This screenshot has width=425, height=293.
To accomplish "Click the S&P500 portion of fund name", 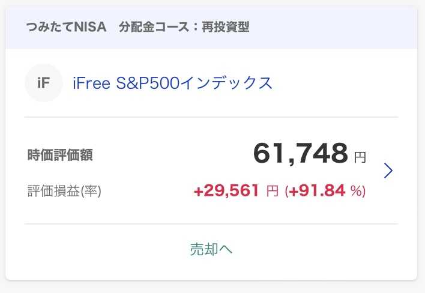I will [x=148, y=83].
